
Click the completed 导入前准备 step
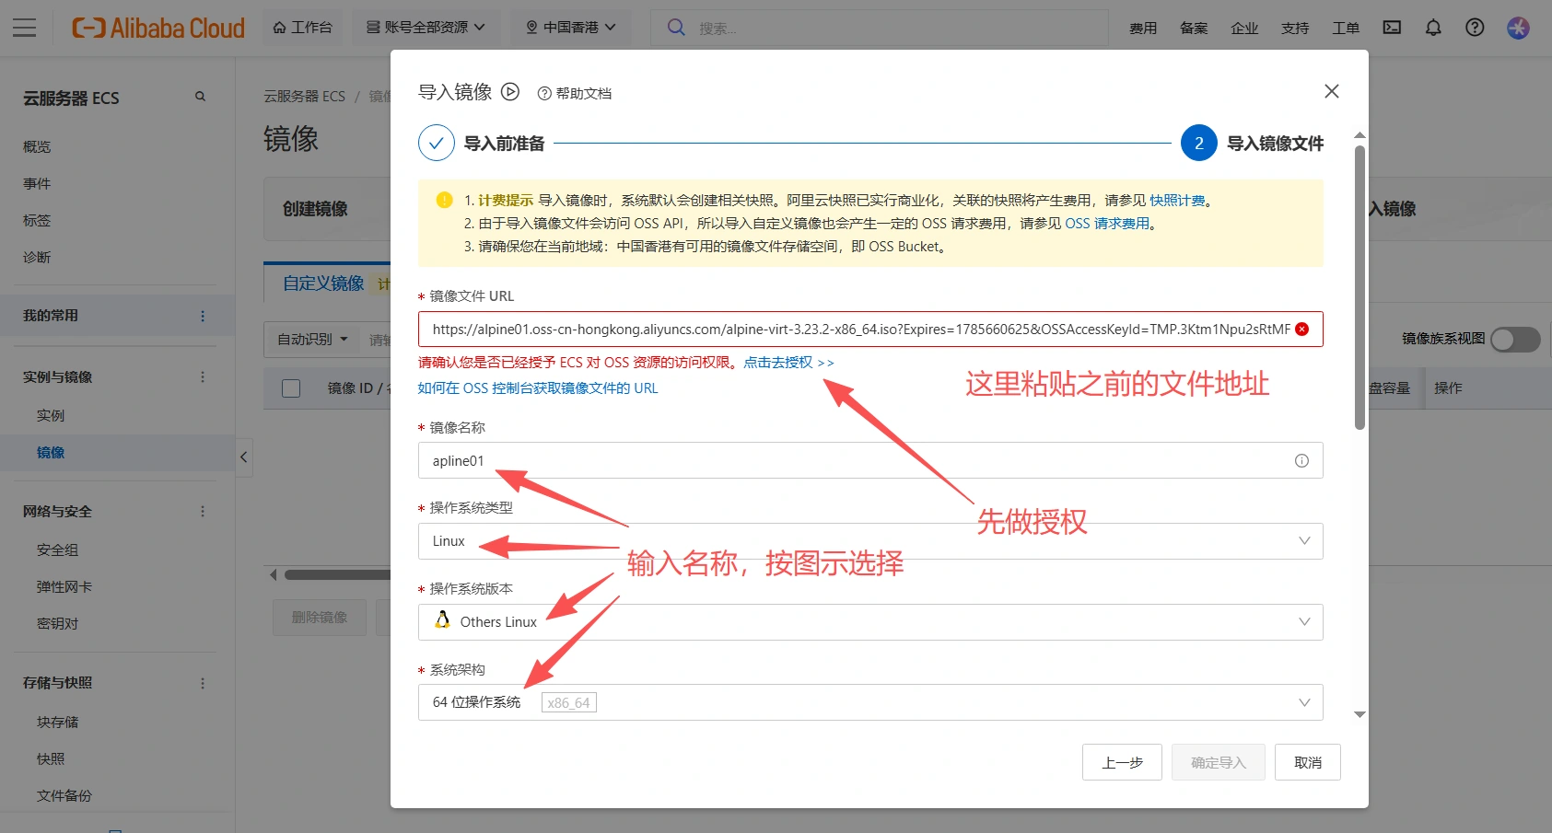point(482,143)
